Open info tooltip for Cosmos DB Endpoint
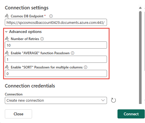145x123 pixels. point(51,16)
